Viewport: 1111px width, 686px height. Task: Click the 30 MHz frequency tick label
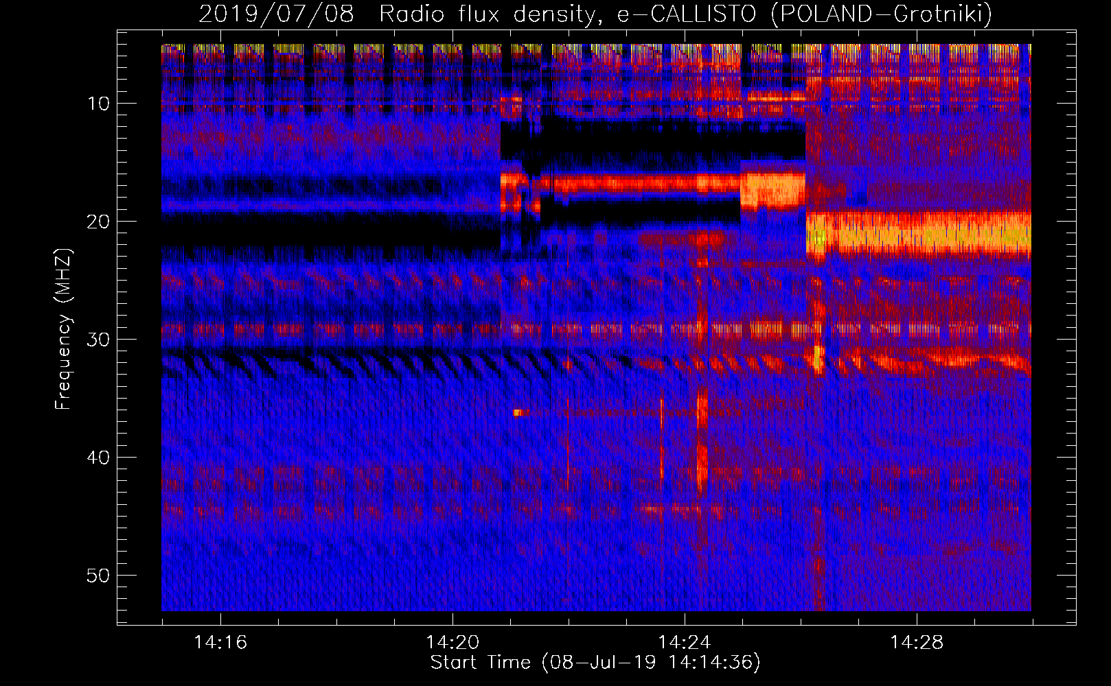98,340
